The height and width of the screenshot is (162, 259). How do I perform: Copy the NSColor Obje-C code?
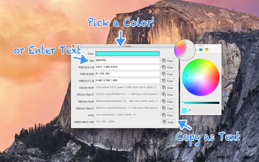168,108
